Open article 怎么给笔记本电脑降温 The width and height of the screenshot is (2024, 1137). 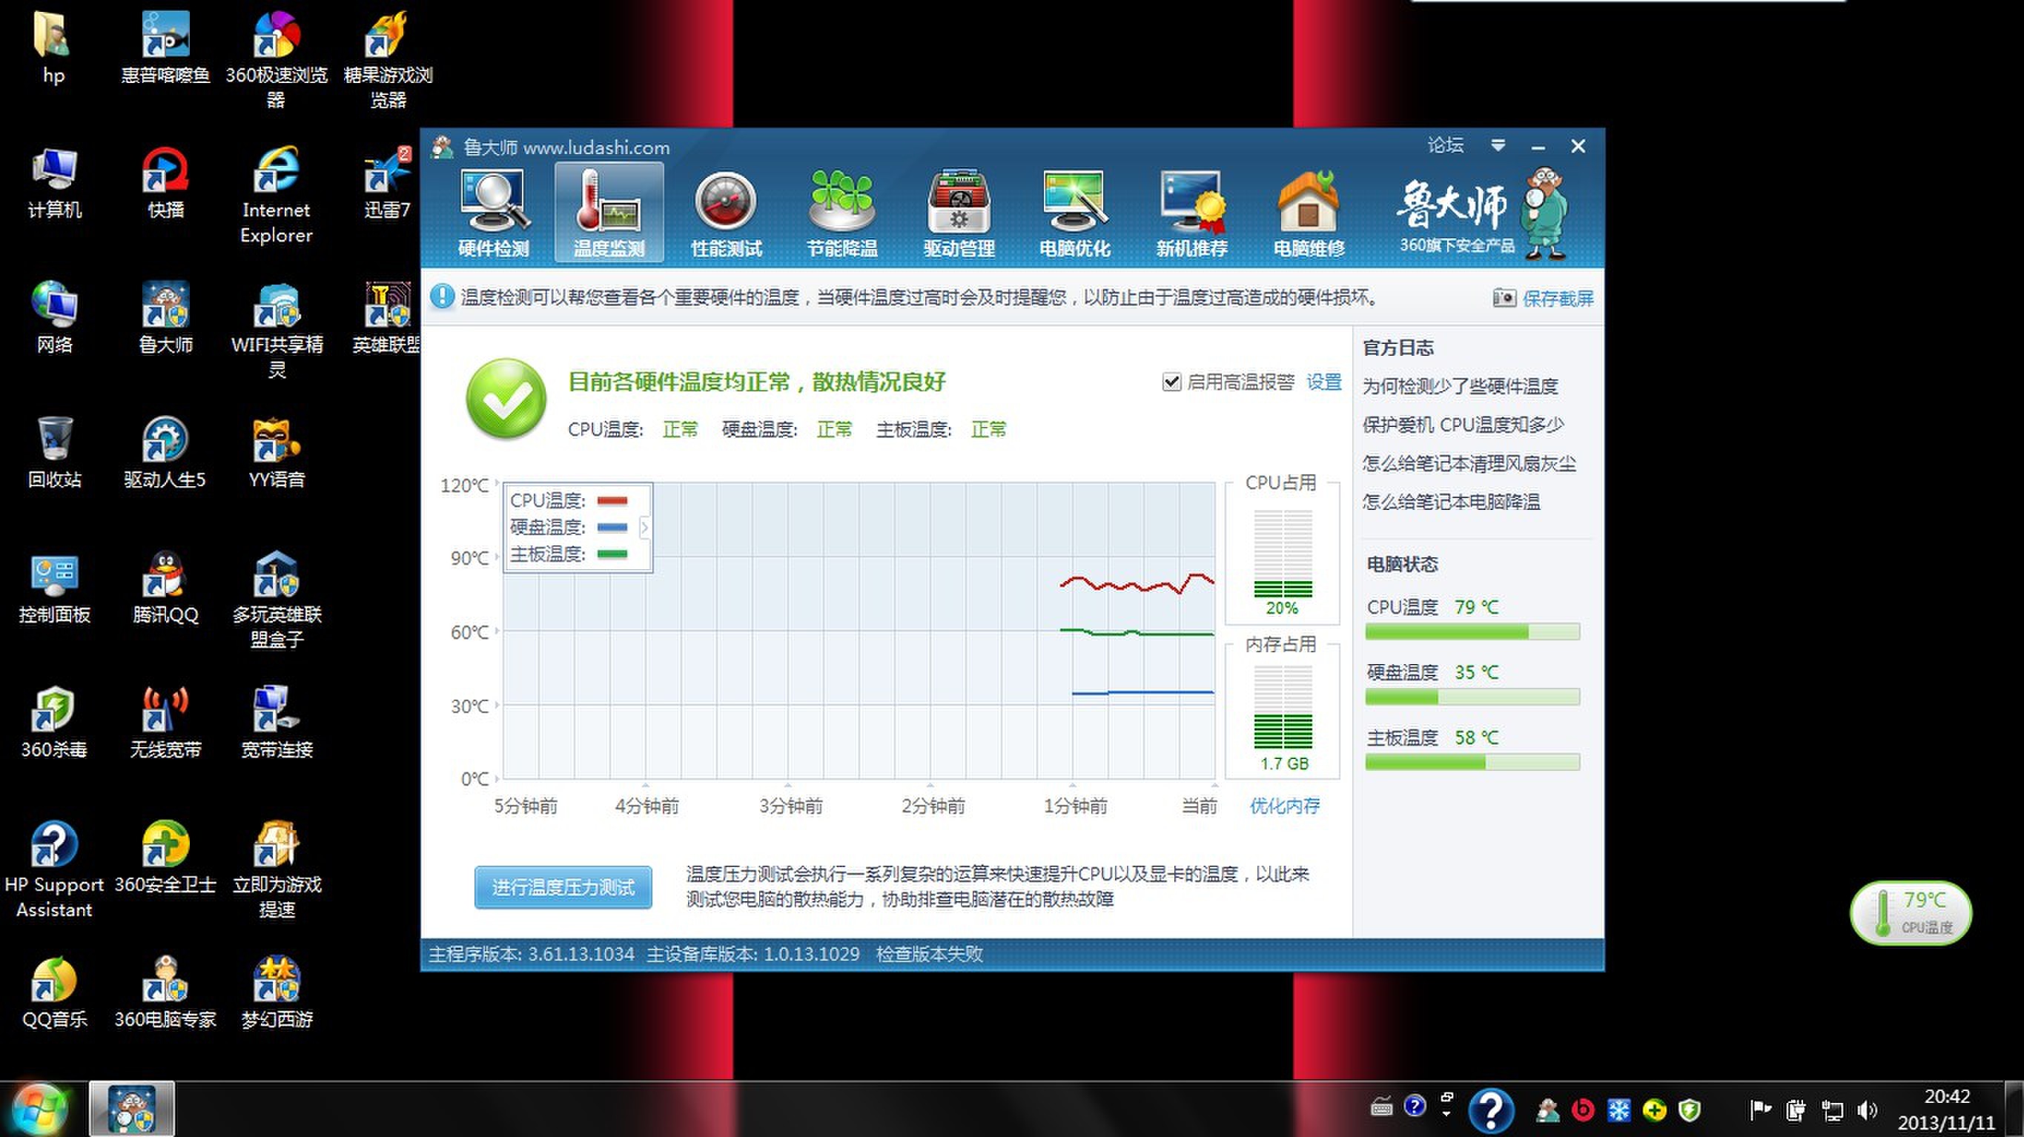1450,501
